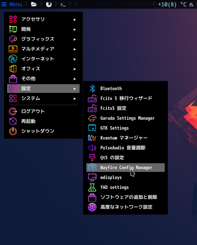Open PulseAudio 音量調節 entry

click(x=125, y=148)
